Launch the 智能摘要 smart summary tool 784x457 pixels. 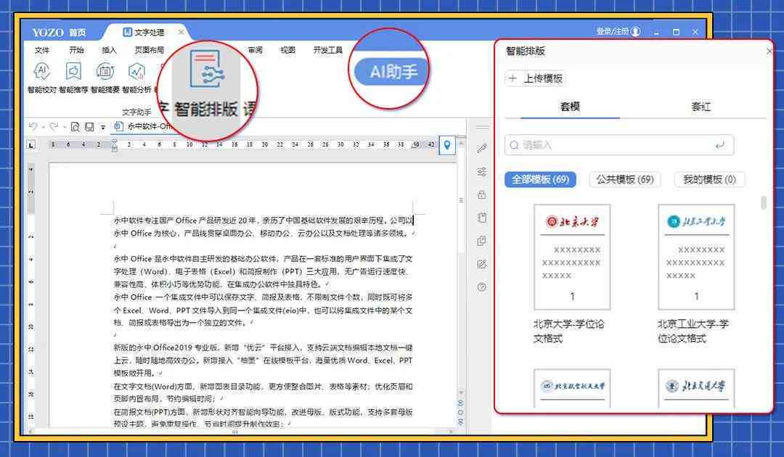pos(105,78)
